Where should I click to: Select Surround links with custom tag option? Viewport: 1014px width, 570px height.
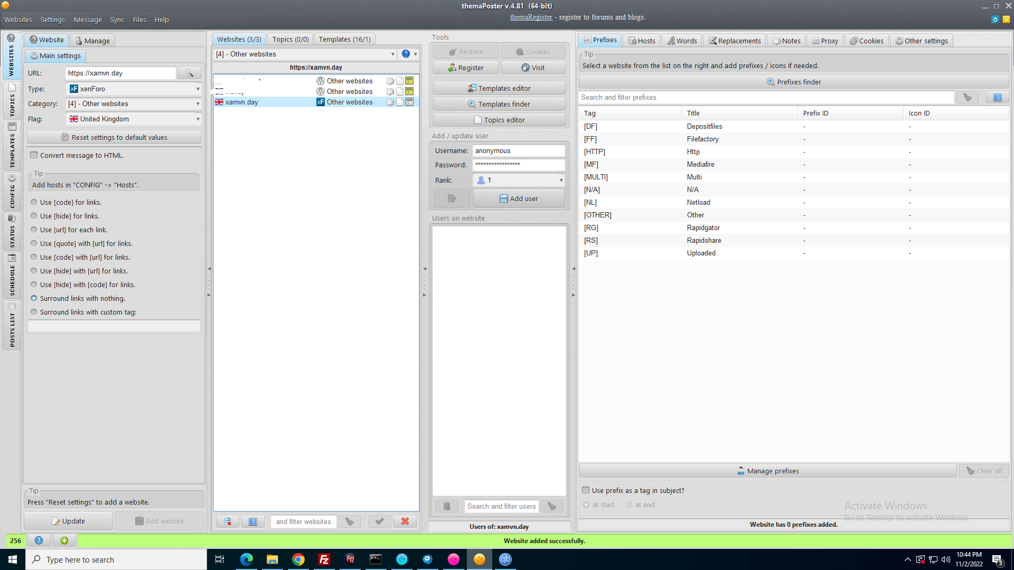click(x=34, y=312)
